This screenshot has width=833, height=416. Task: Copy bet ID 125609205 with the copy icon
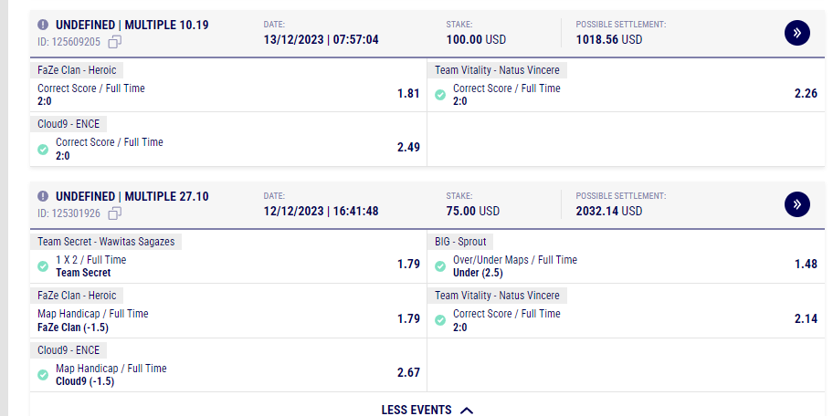[x=115, y=42]
